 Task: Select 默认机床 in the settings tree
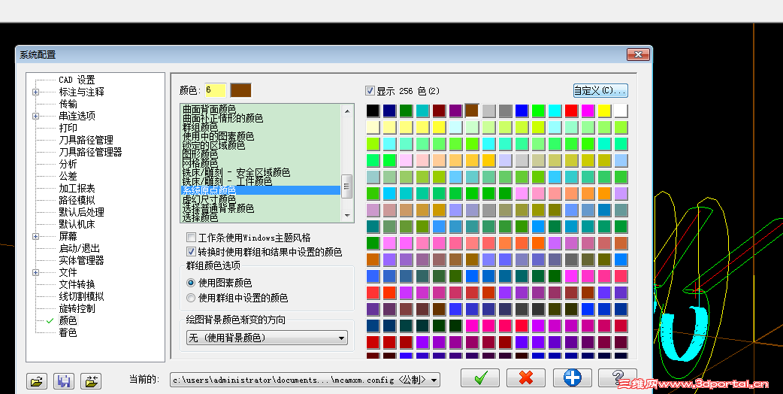[x=77, y=224]
